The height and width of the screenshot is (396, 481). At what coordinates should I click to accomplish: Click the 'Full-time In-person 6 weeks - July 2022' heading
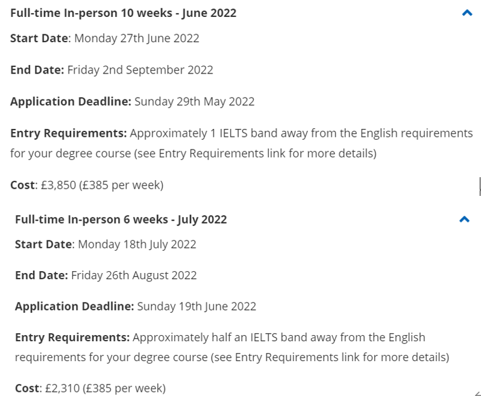coord(121,219)
